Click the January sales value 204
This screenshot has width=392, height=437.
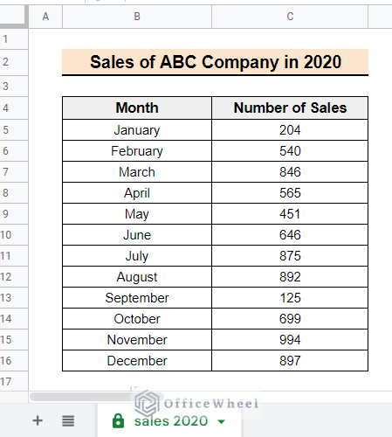290,130
